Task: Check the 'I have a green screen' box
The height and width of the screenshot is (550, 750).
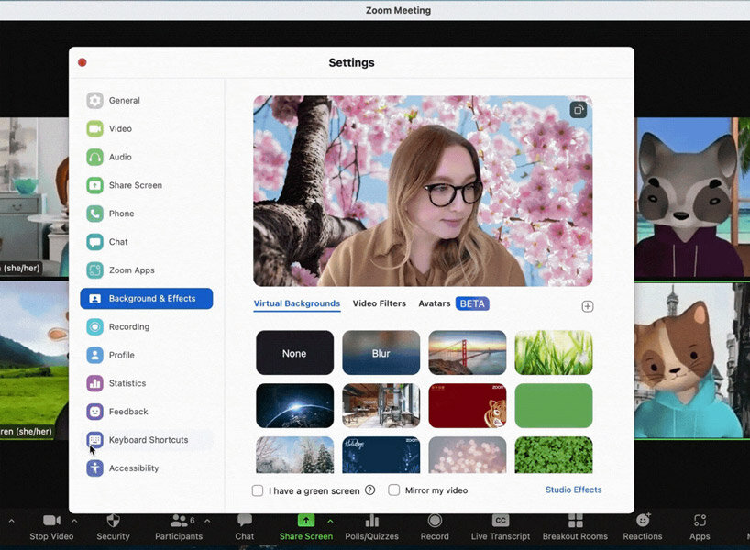Action: [258, 490]
